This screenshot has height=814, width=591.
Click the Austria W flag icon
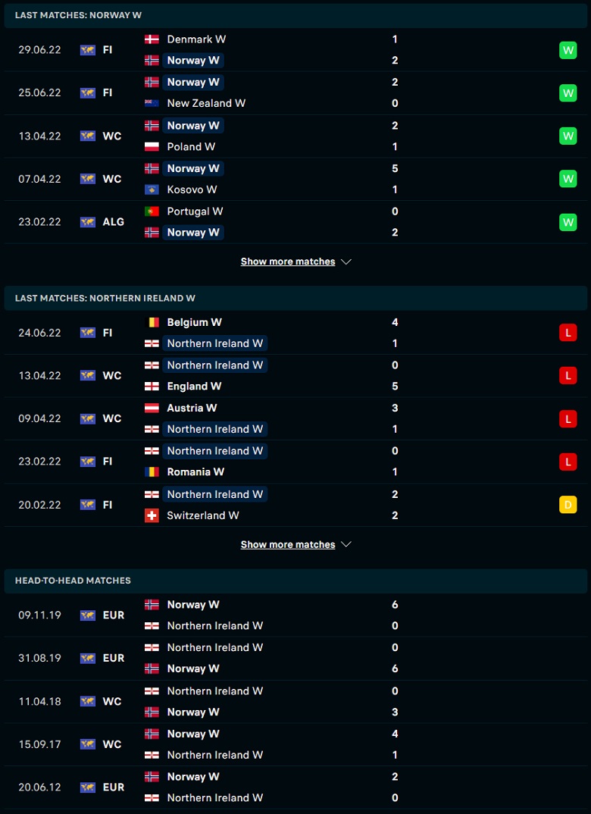(x=152, y=408)
